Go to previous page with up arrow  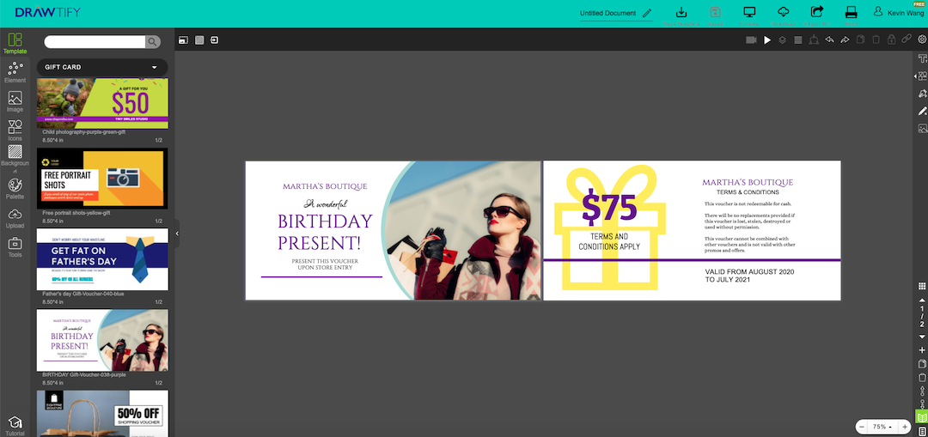(921, 300)
